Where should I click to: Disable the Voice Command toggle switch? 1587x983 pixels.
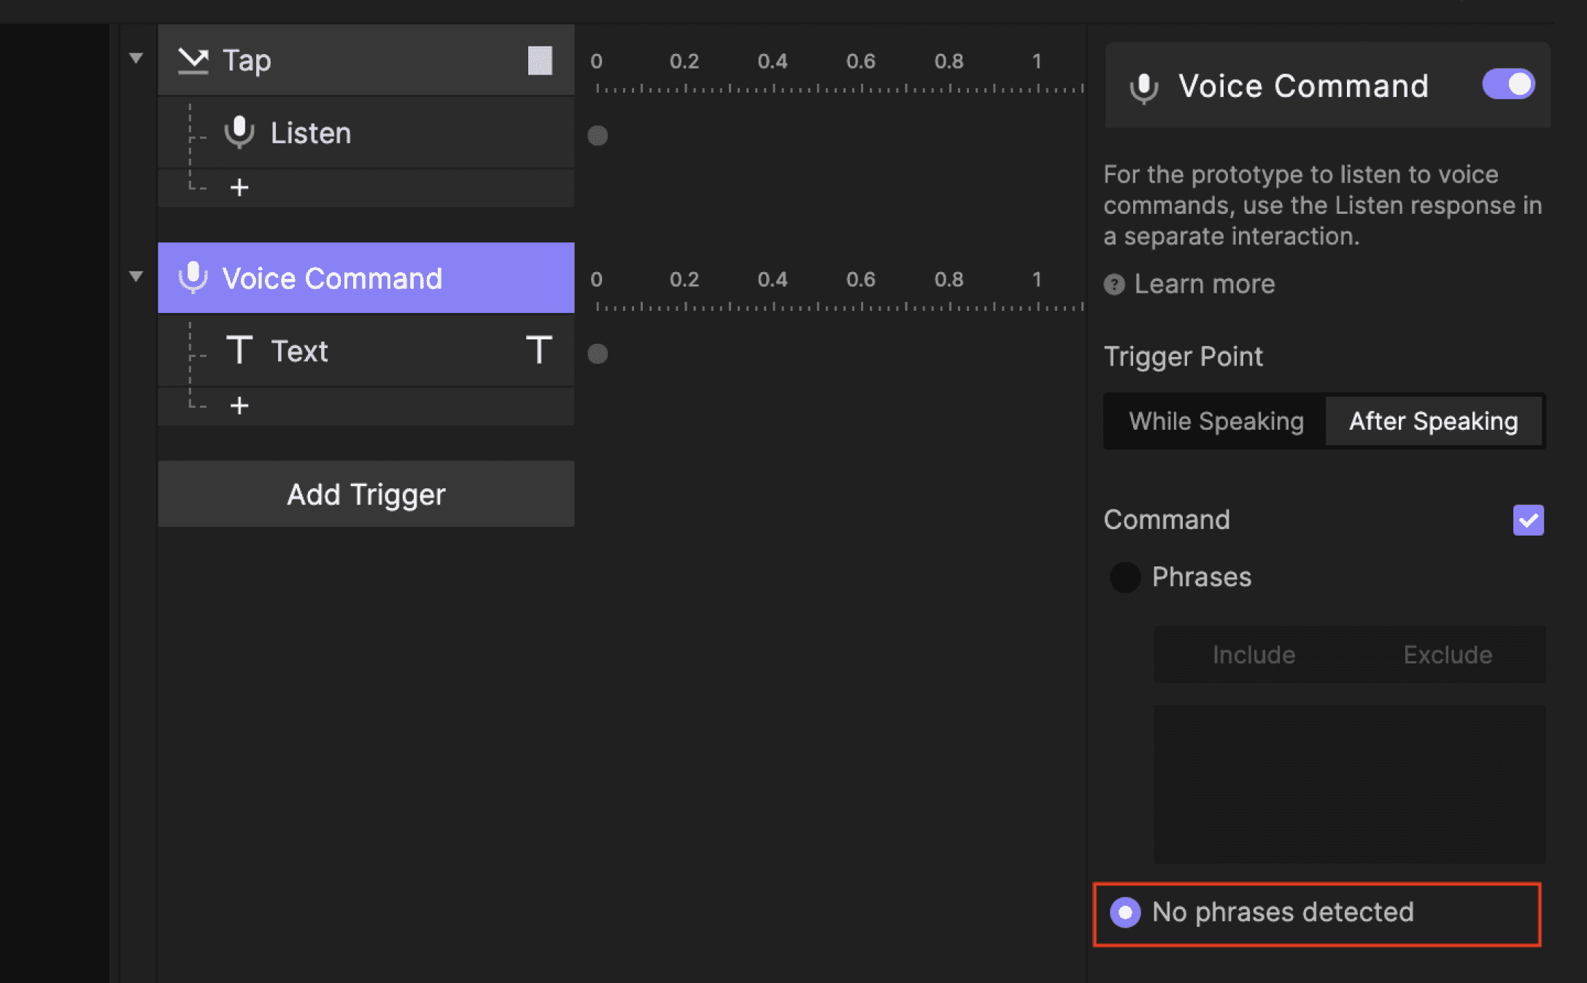point(1508,84)
